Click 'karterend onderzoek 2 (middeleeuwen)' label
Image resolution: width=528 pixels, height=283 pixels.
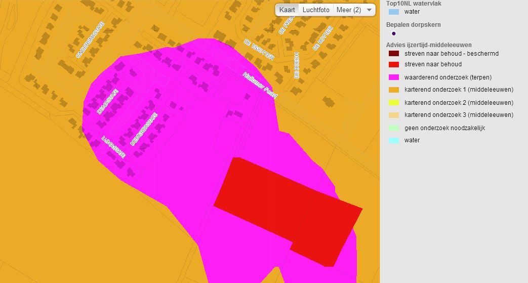pos(459,102)
